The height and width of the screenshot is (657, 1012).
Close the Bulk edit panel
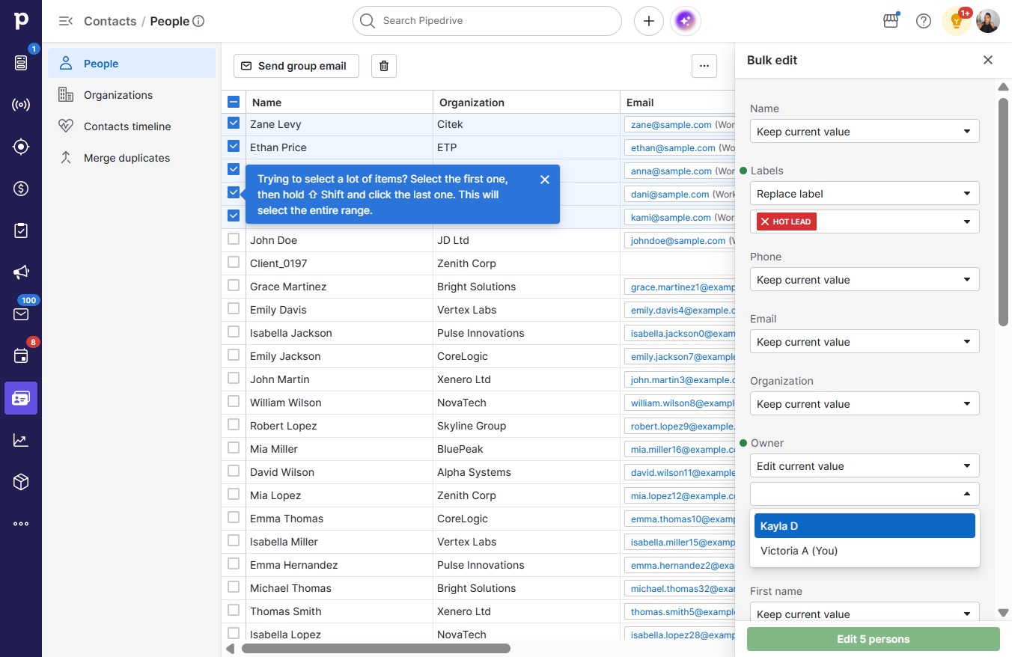[x=988, y=60]
